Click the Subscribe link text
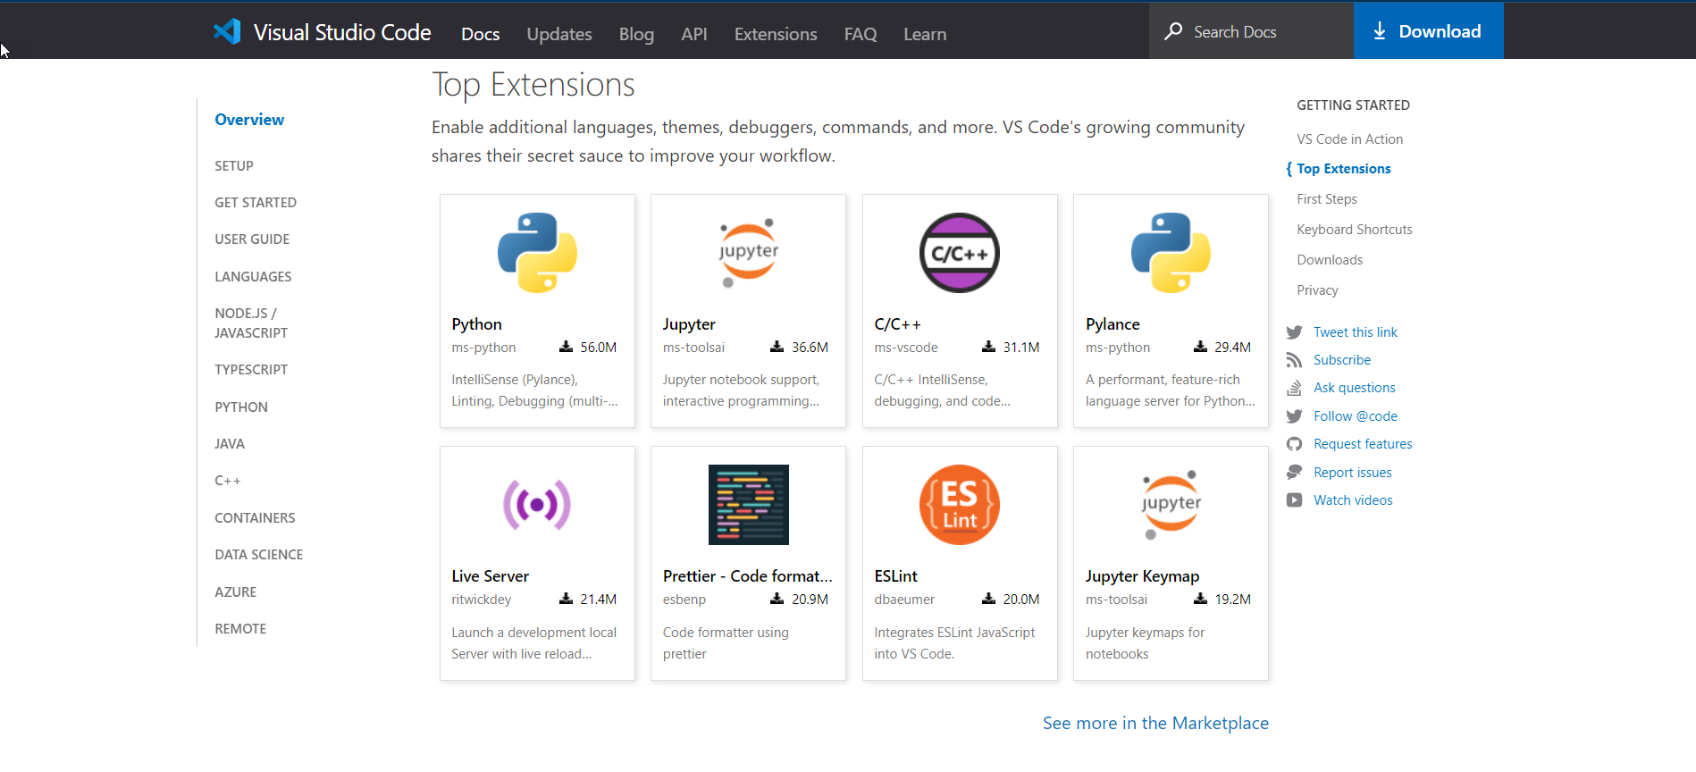 tap(1342, 359)
